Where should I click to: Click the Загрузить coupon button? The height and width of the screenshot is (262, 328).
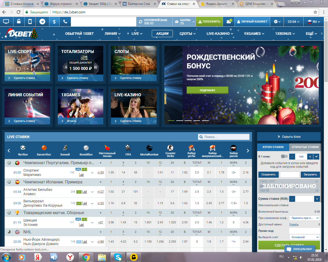click(310, 174)
